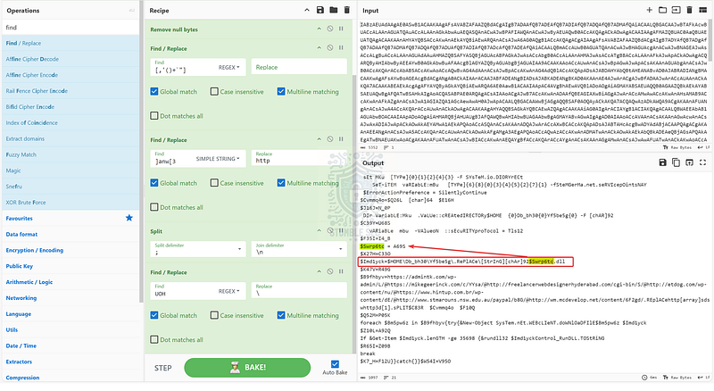Collapse the first Find / Replace operation

pyautogui.click(x=319, y=48)
